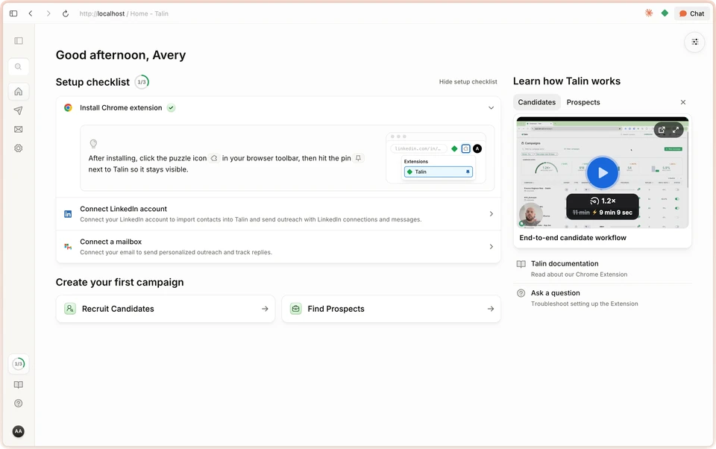The height and width of the screenshot is (449, 716).
Task: Open Ask a question link
Action: (x=603, y=298)
